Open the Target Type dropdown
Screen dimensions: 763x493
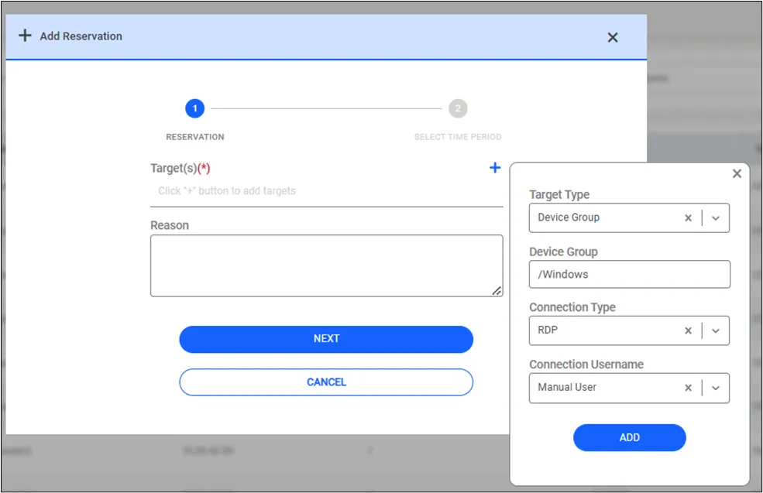[x=715, y=217]
